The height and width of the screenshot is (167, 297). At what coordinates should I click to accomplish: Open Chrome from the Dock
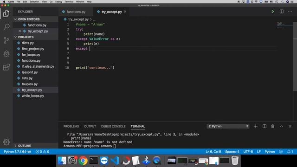tap(83, 161)
